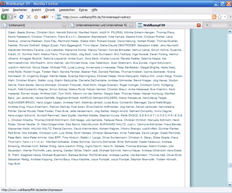The height and width of the screenshot is (193, 232).
Task: Click the name Swantje Meininghaus
Action: [81, 76]
